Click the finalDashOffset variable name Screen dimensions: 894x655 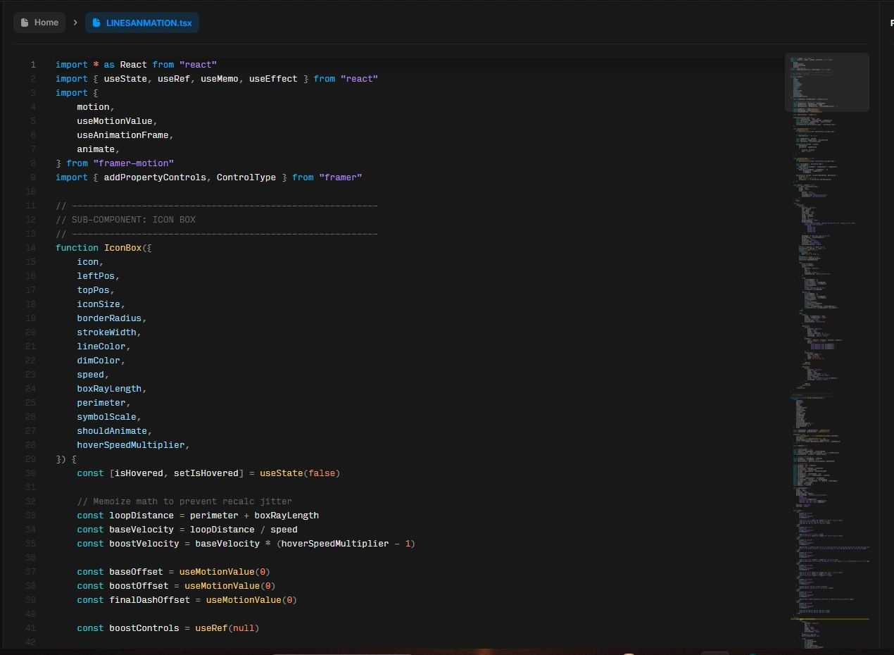click(x=149, y=600)
